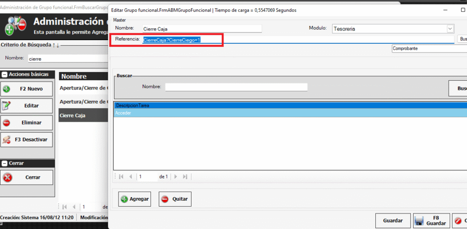Click the DescripcionTarea column header
Screen dimensions: 467x229
(x=287, y=105)
